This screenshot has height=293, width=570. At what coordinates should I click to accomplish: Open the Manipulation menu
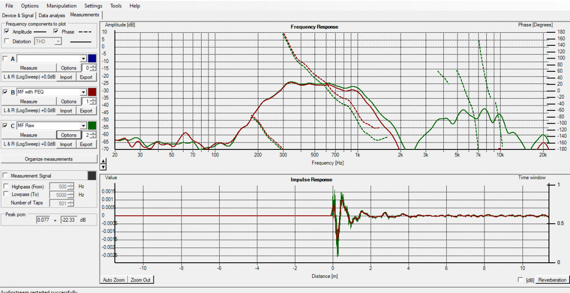click(x=61, y=6)
